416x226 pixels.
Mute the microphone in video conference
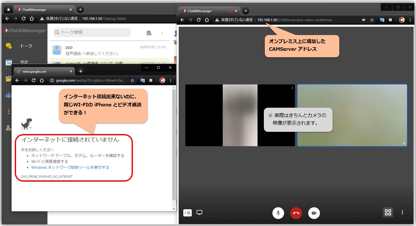click(278, 213)
